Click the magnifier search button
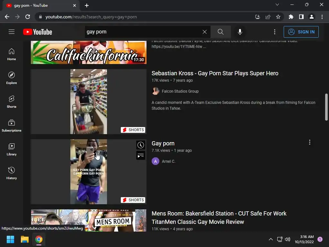 coord(220,32)
